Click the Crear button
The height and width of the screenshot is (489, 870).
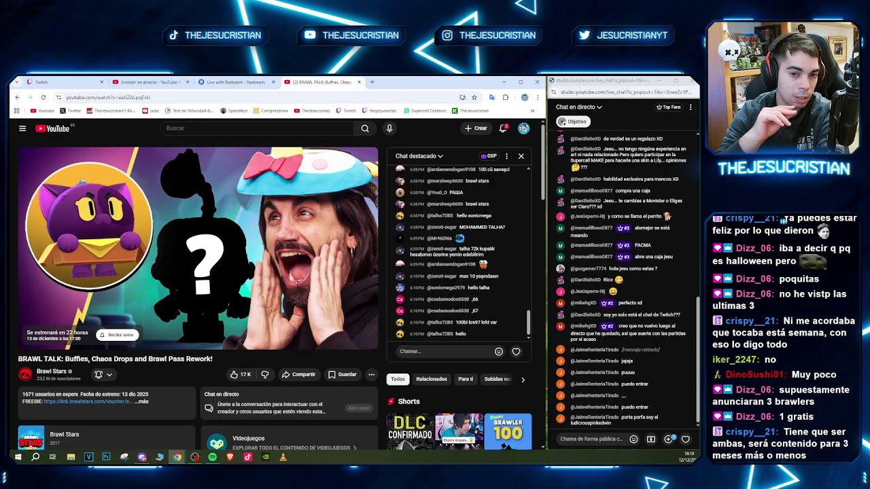[476, 128]
